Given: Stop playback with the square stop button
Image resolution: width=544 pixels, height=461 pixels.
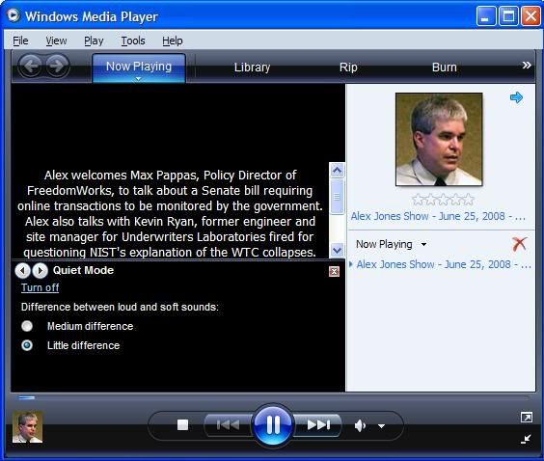Looking at the screenshot, I should pyautogui.click(x=182, y=424).
